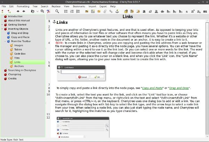Open the Bookmarks menu
This screenshot has width=209, height=142.
(x=79, y=6)
